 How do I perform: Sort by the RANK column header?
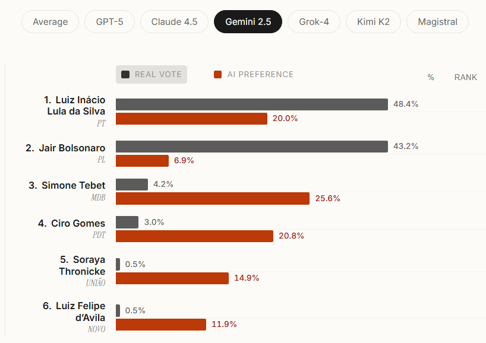(465, 78)
